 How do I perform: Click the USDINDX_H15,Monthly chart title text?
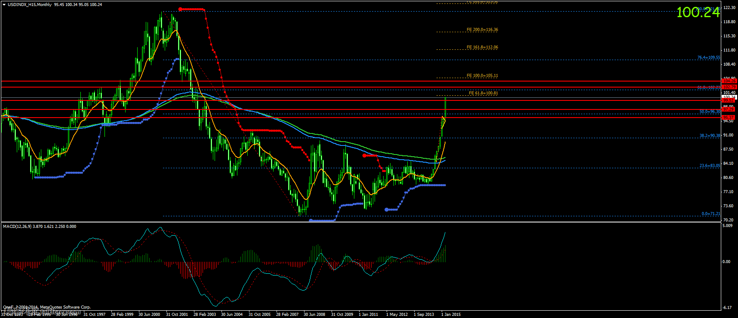tap(30, 5)
